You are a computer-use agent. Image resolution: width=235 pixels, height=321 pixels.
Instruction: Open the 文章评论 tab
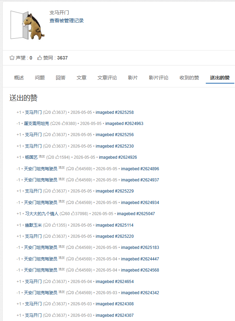coord(107,78)
